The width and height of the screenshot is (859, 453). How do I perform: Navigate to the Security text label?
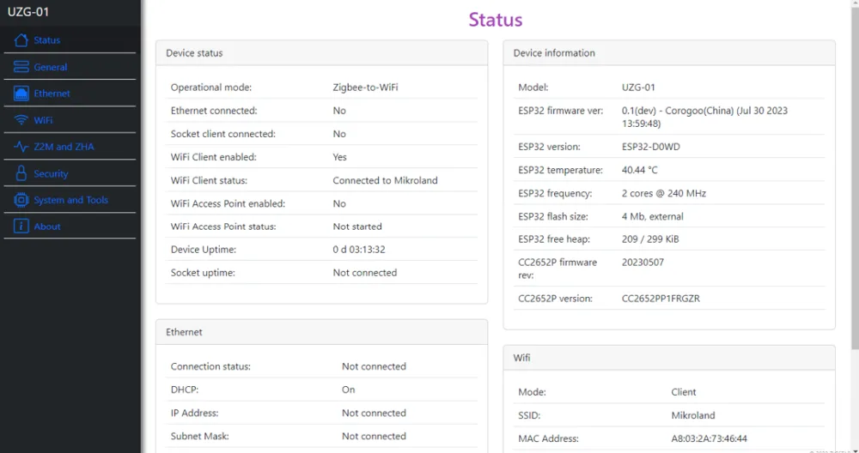coord(52,173)
